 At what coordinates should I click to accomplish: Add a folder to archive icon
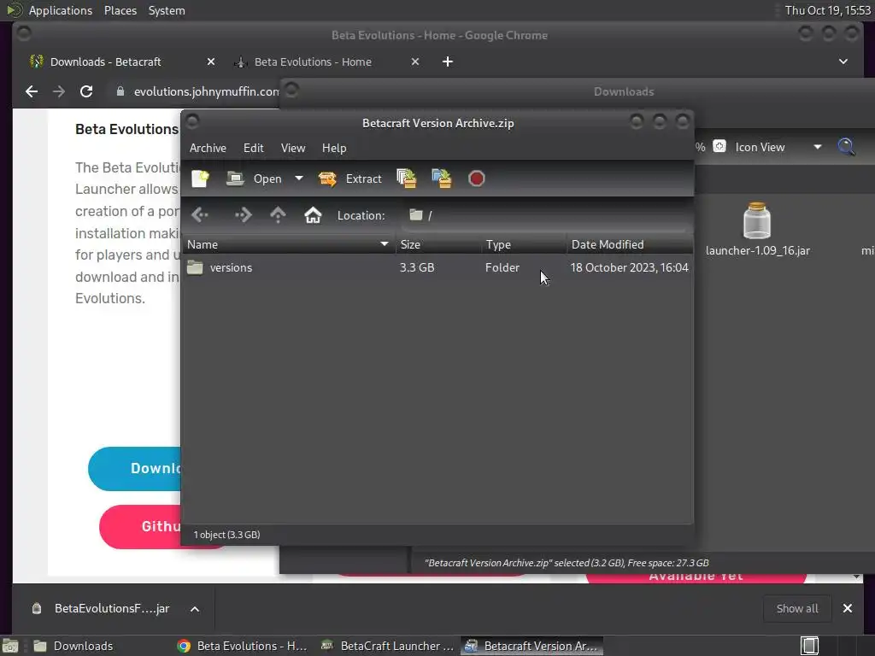click(x=442, y=179)
